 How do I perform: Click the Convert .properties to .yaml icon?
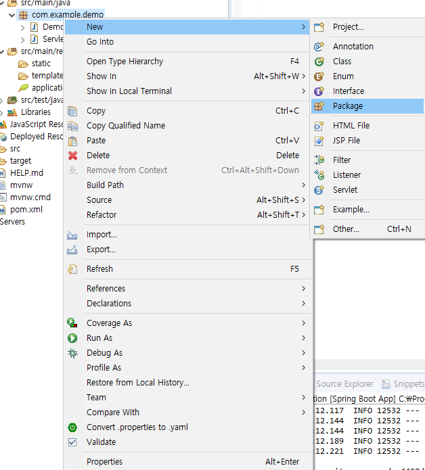click(x=72, y=427)
